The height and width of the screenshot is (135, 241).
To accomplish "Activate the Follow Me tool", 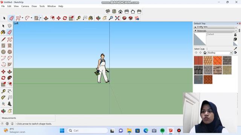I will pyautogui.click(x=9, y=78).
